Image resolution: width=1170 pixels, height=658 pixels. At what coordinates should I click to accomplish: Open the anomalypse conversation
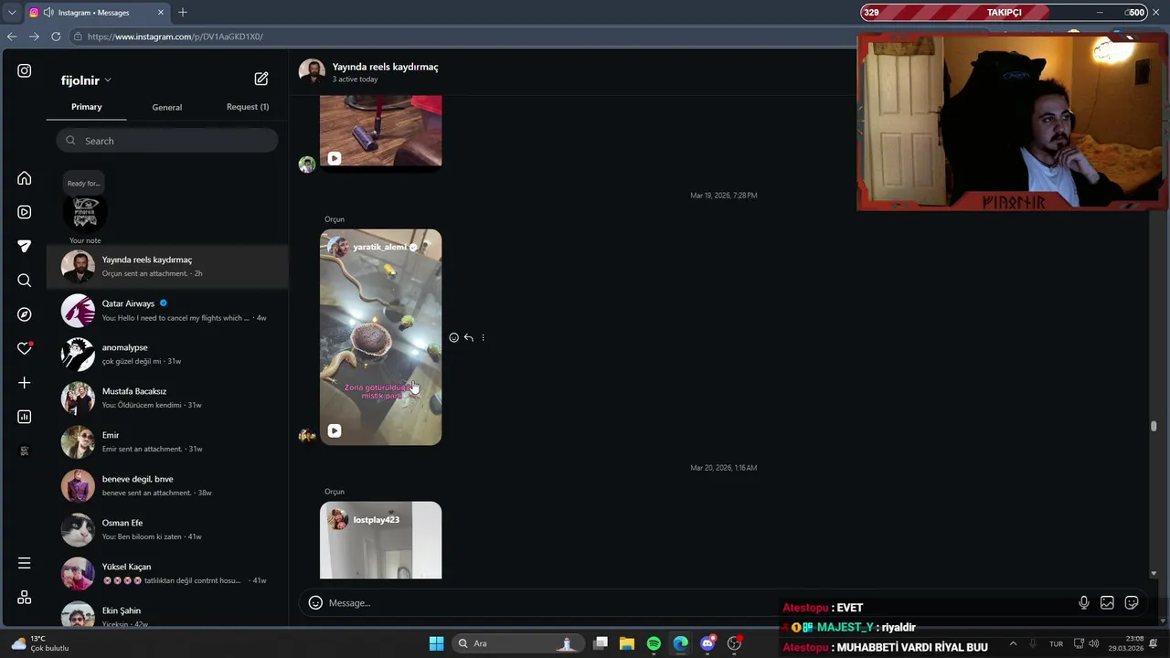(x=168, y=355)
